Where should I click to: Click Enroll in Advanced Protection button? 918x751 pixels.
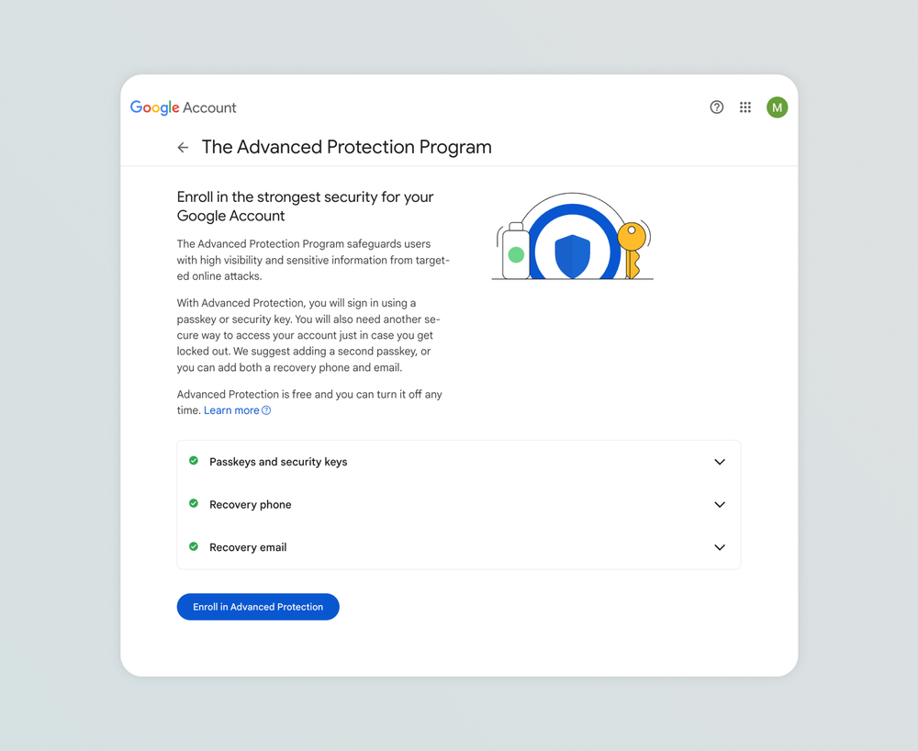tap(258, 607)
